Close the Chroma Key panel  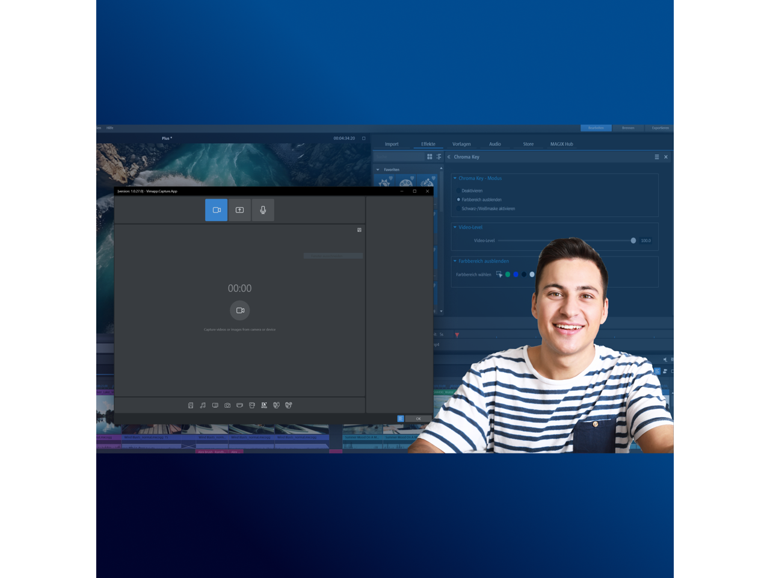[x=666, y=157]
